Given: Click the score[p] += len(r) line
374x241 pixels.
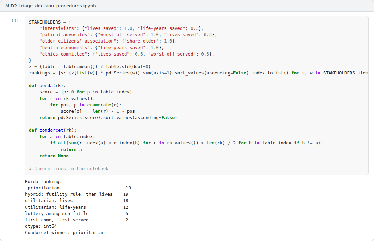Looking at the screenshot, I should (x=98, y=111).
